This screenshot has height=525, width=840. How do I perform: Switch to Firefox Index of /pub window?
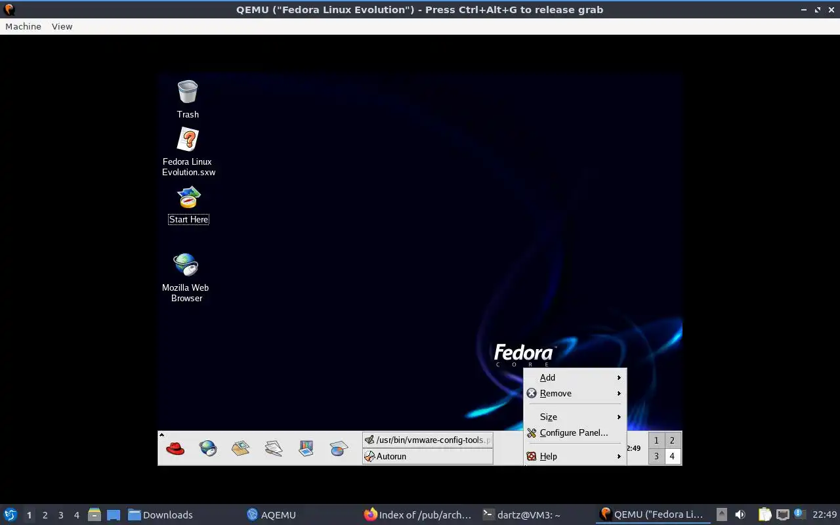point(419,514)
